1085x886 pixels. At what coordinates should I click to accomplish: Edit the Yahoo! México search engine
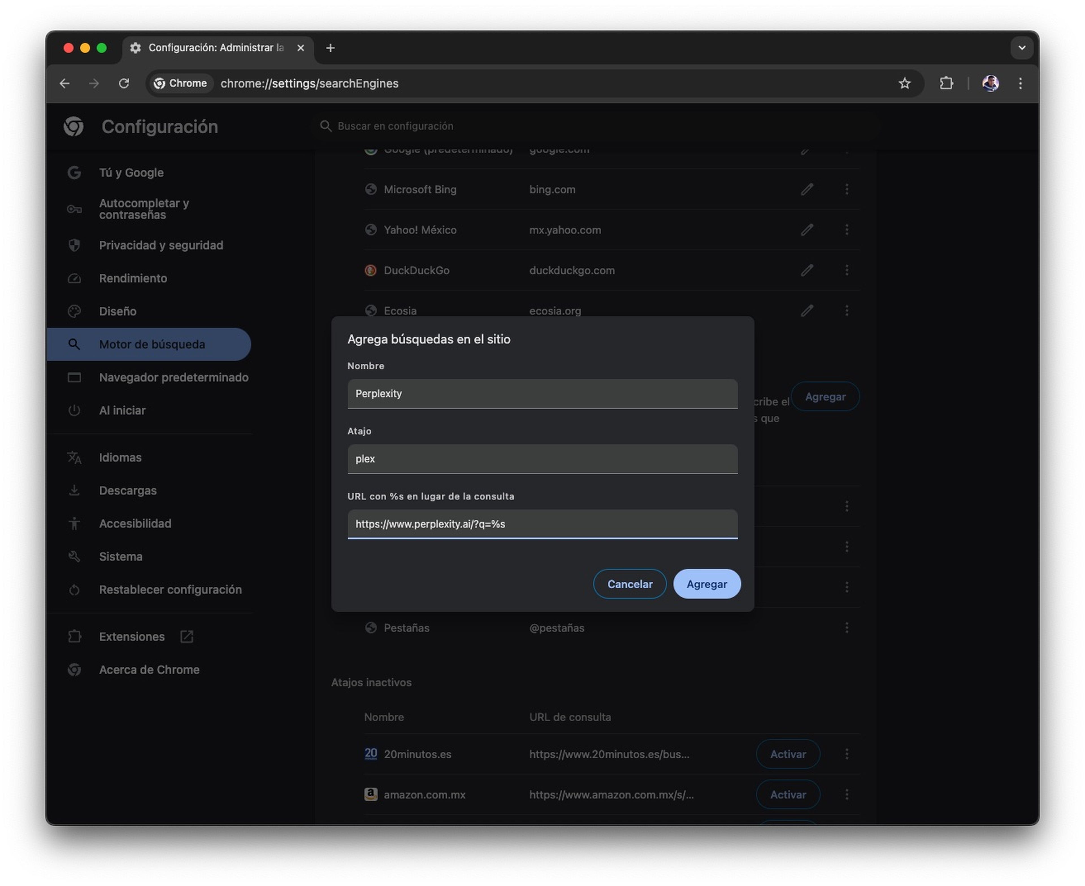[807, 230]
